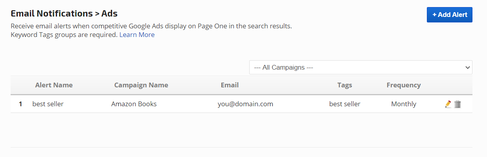
Task: Click the Receive email alerts description text
Action: click(151, 26)
